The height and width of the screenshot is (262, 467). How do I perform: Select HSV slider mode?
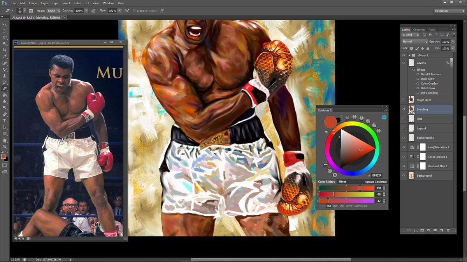point(335,206)
